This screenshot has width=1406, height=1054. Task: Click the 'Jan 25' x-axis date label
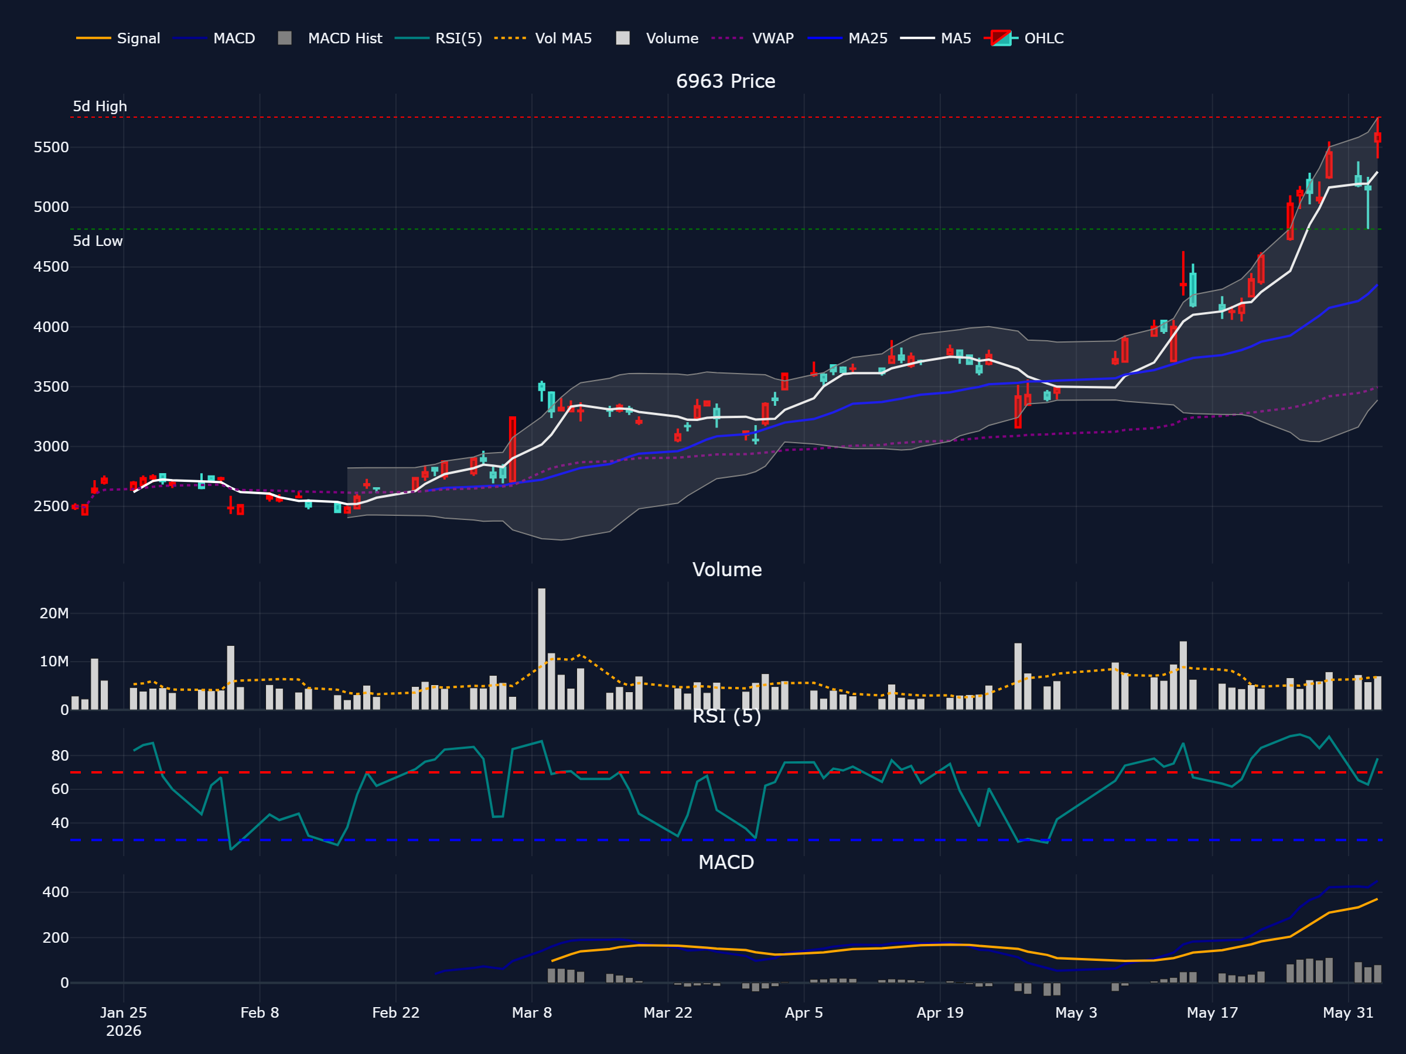123,1012
